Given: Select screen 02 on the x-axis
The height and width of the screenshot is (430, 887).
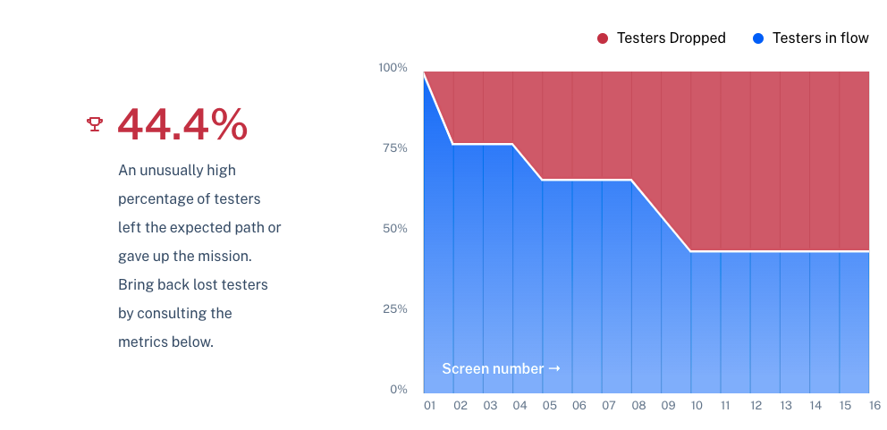Looking at the screenshot, I should coord(460,406).
